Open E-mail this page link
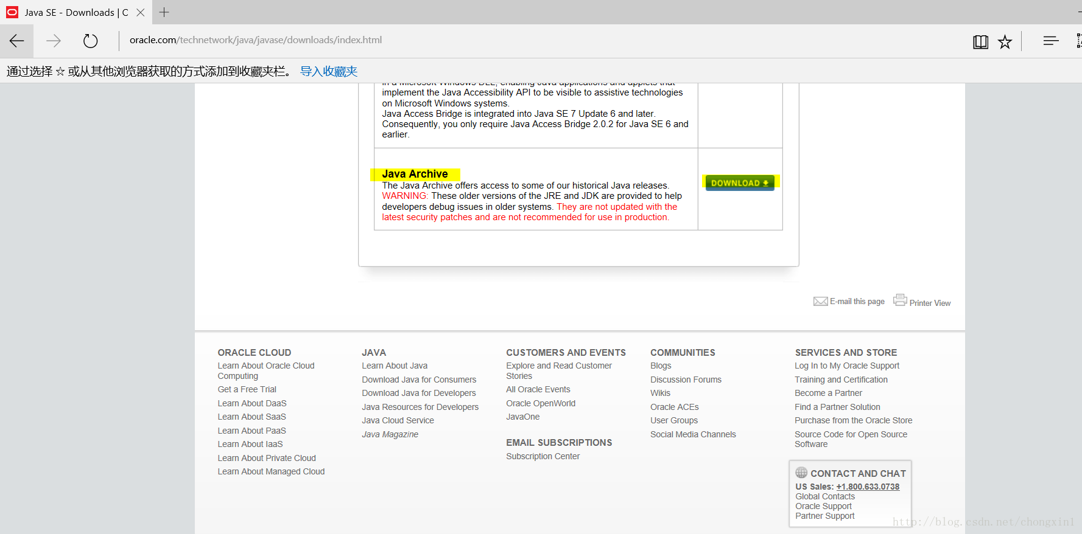Screen dimensions: 1082x534 (x=857, y=302)
